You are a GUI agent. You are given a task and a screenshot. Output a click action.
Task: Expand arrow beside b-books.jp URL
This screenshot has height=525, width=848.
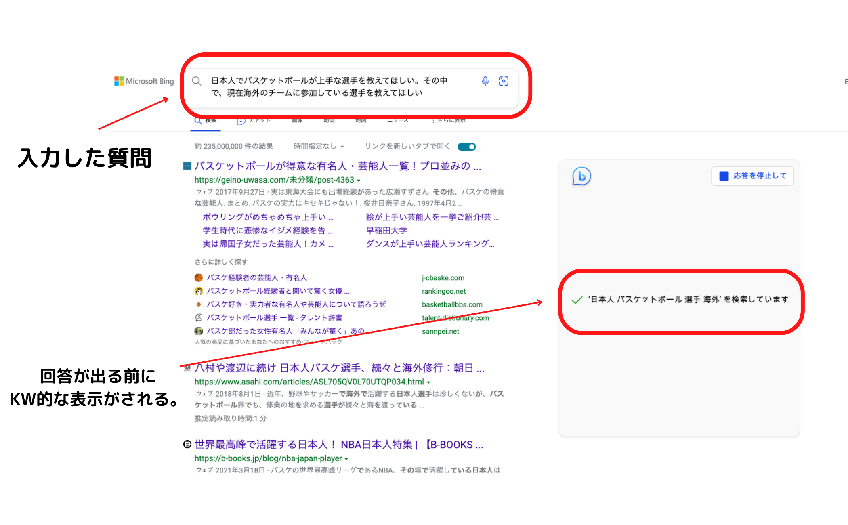pyautogui.click(x=346, y=459)
